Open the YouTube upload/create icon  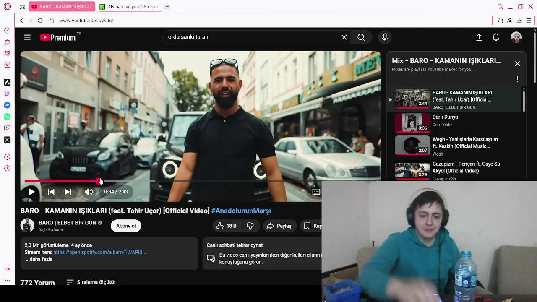click(479, 37)
